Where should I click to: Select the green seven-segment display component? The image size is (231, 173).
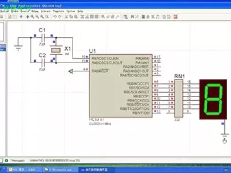tap(213, 99)
